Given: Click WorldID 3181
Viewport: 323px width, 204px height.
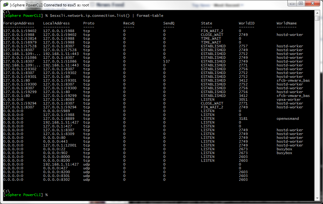Looking at the screenshot, I should click(243, 119).
